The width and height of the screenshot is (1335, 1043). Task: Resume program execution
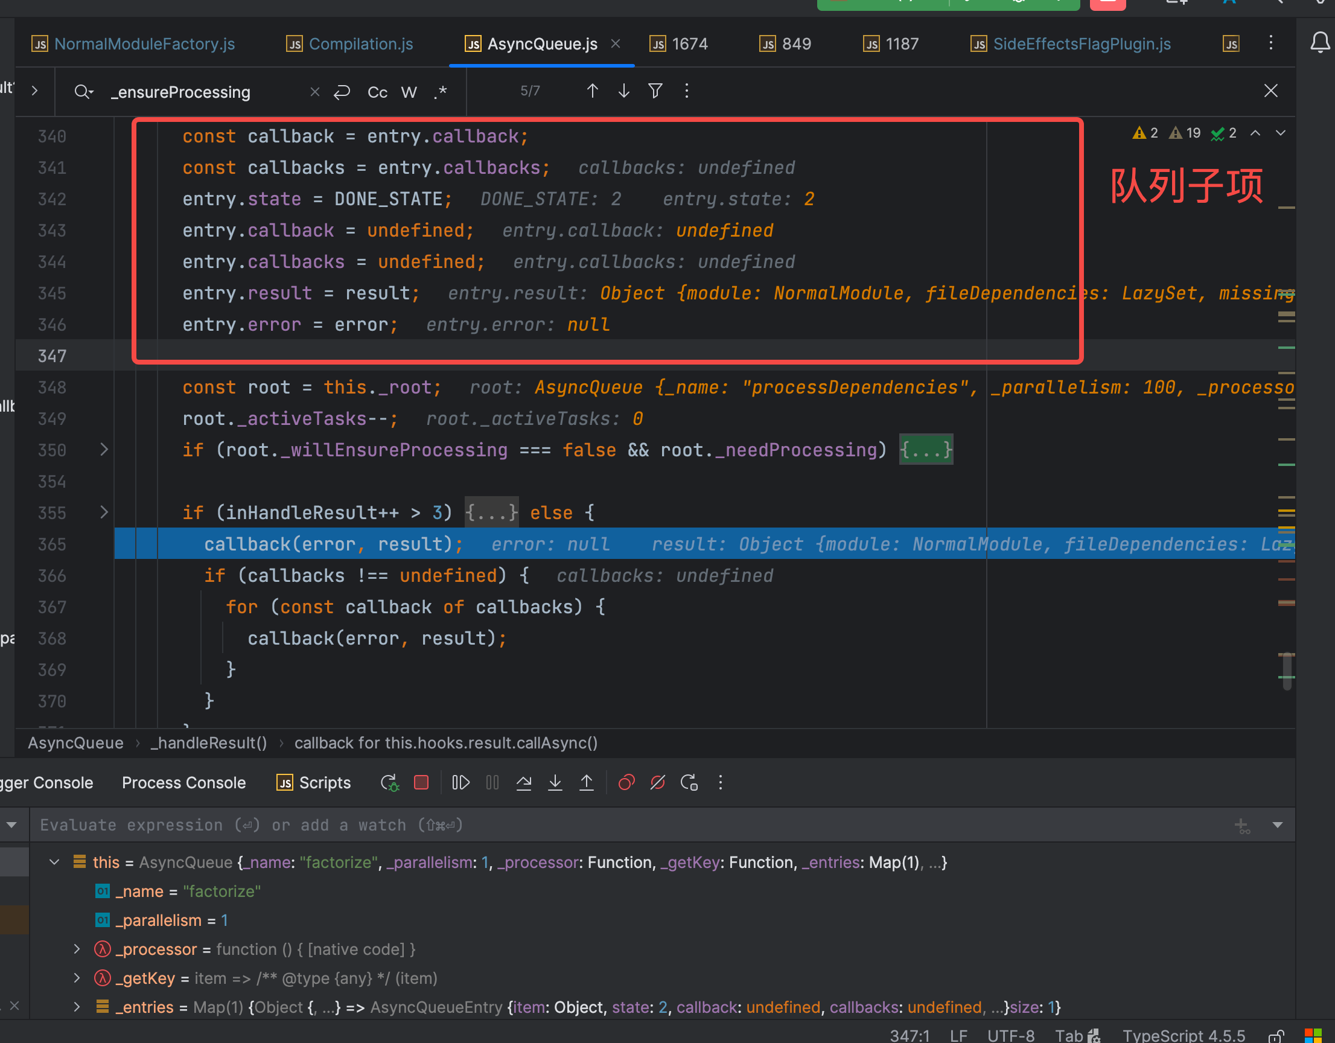tap(460, 783)
